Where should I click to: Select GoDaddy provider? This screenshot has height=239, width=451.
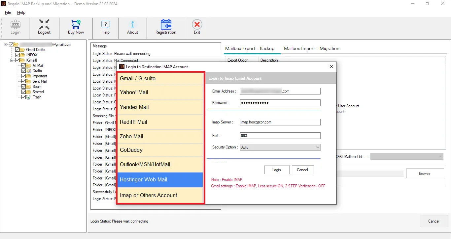(160, 150)
